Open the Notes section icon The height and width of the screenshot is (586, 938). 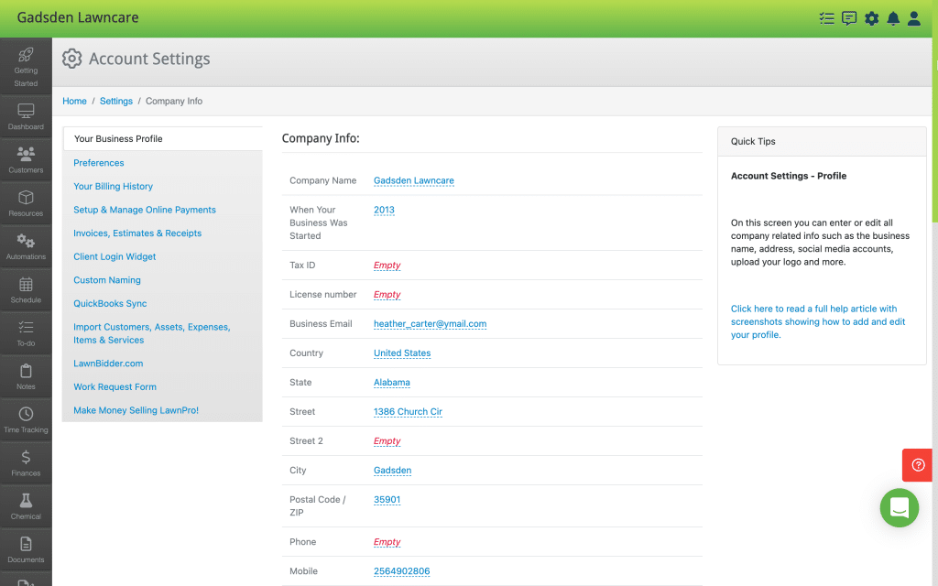coord(26,375)
